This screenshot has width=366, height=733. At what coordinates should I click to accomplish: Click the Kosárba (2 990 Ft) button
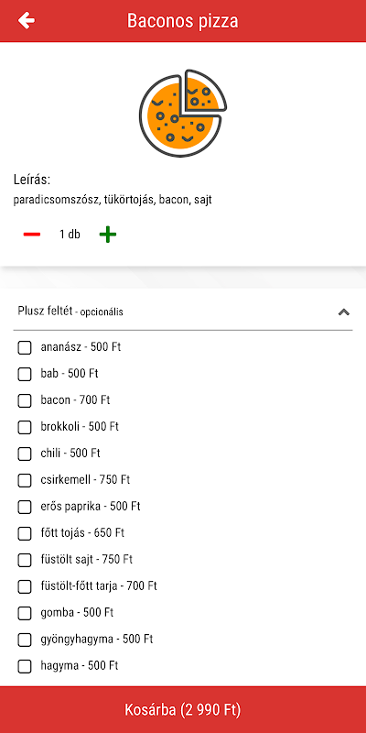(183, 709)
